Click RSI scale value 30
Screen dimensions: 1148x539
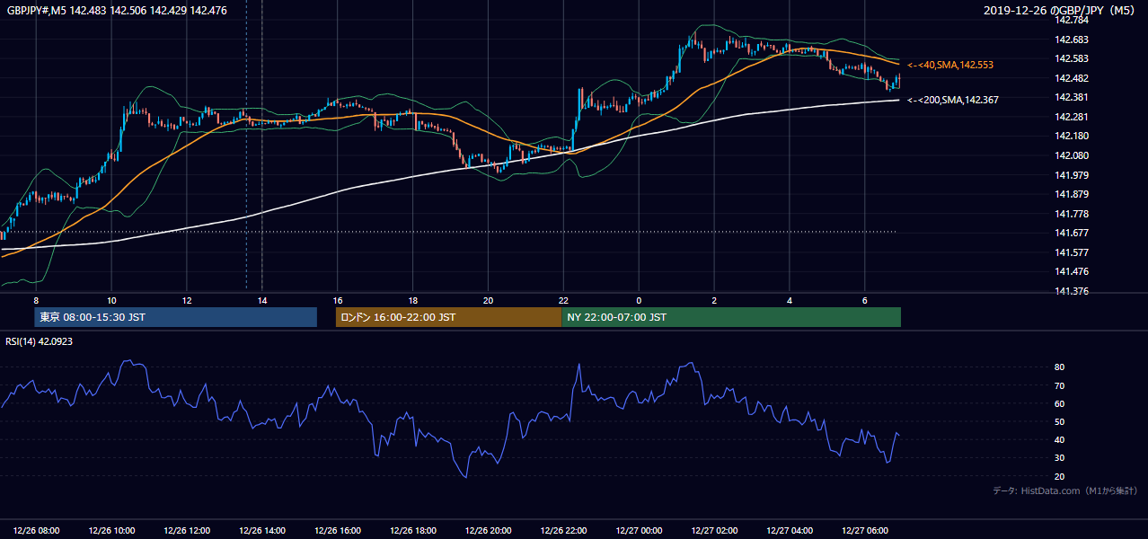click(1060, 458)
